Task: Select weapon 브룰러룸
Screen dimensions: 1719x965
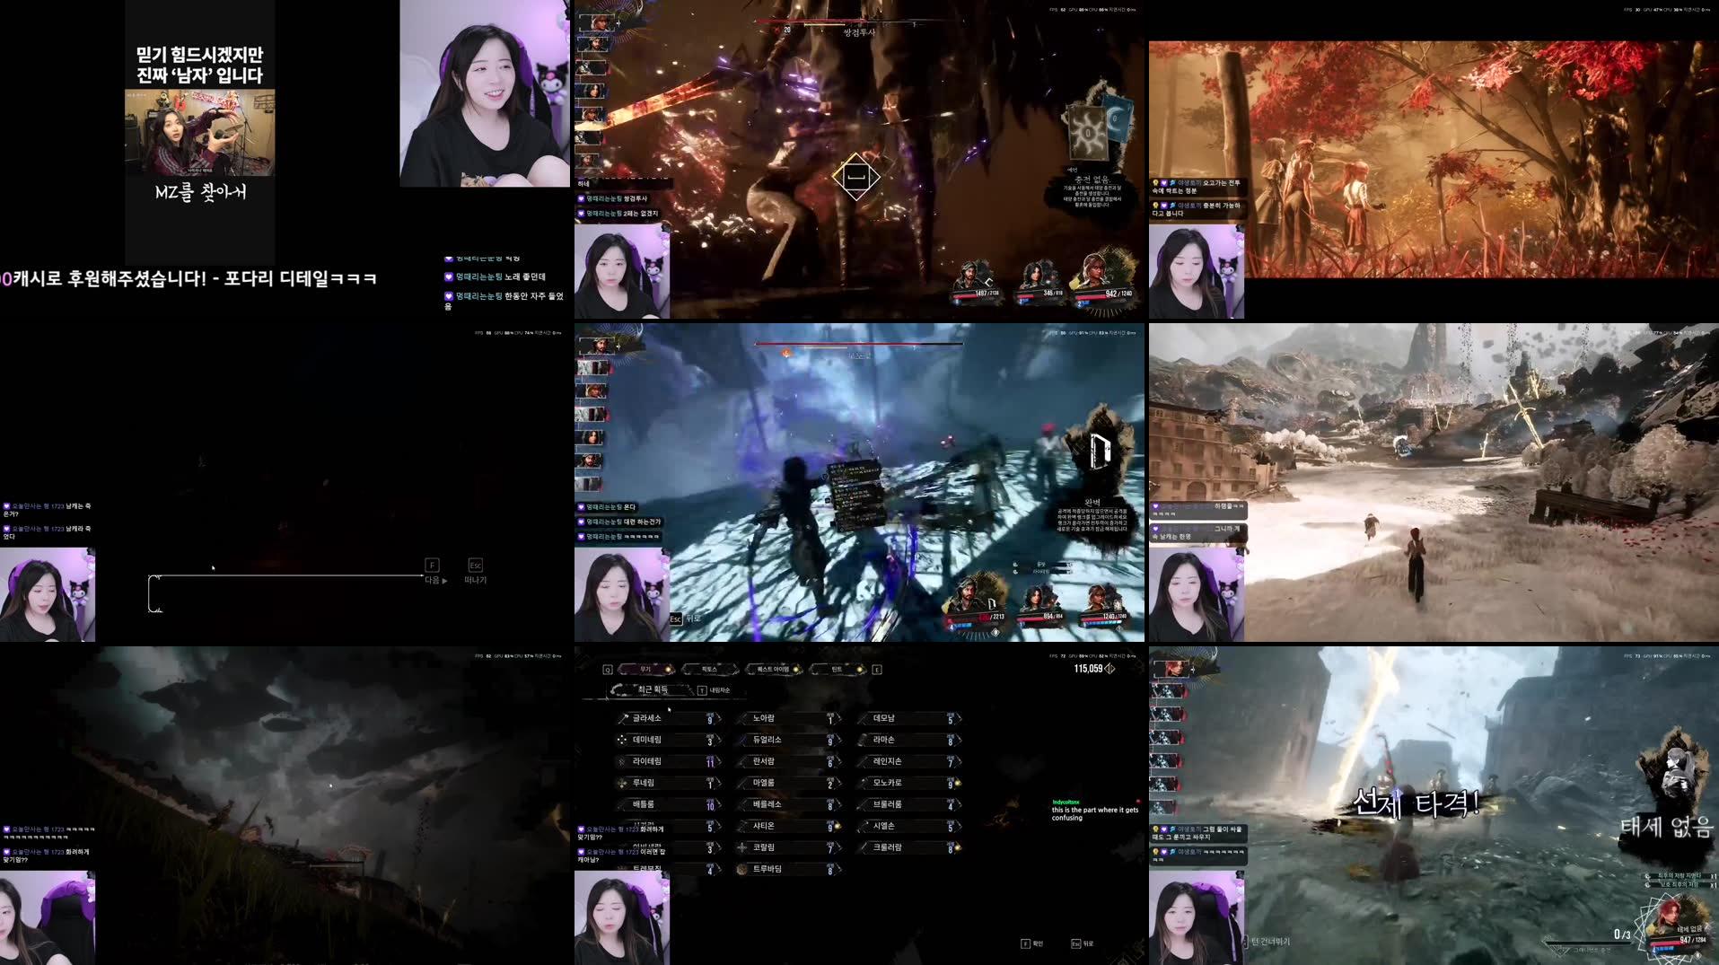Action: pyautogui.click(x=908, y=804)
